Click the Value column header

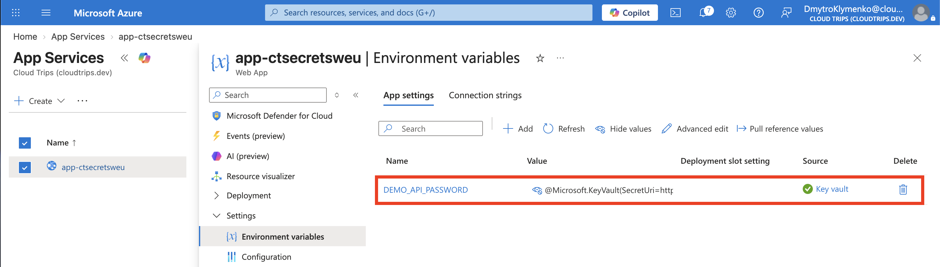click(537, 161)
